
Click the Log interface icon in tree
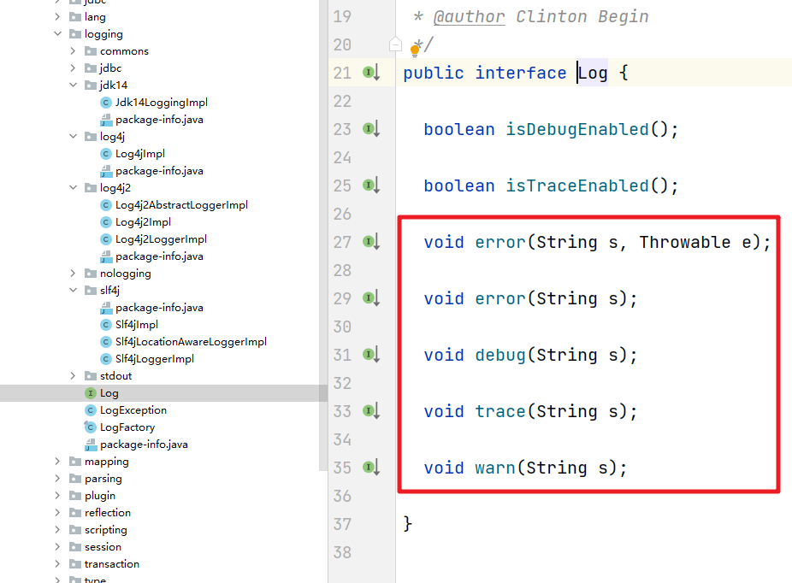[x=91, y=393]
